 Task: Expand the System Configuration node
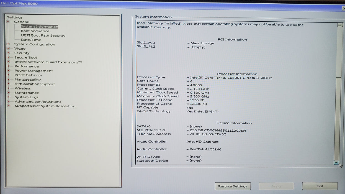click(8, 44)
